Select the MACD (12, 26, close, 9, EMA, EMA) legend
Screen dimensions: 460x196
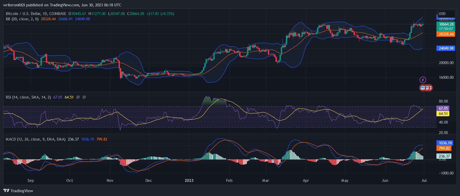[x=35, y=139]
